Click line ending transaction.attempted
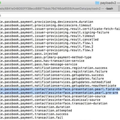The height and width of the screenshot is (120, 120). coord(36,110)
